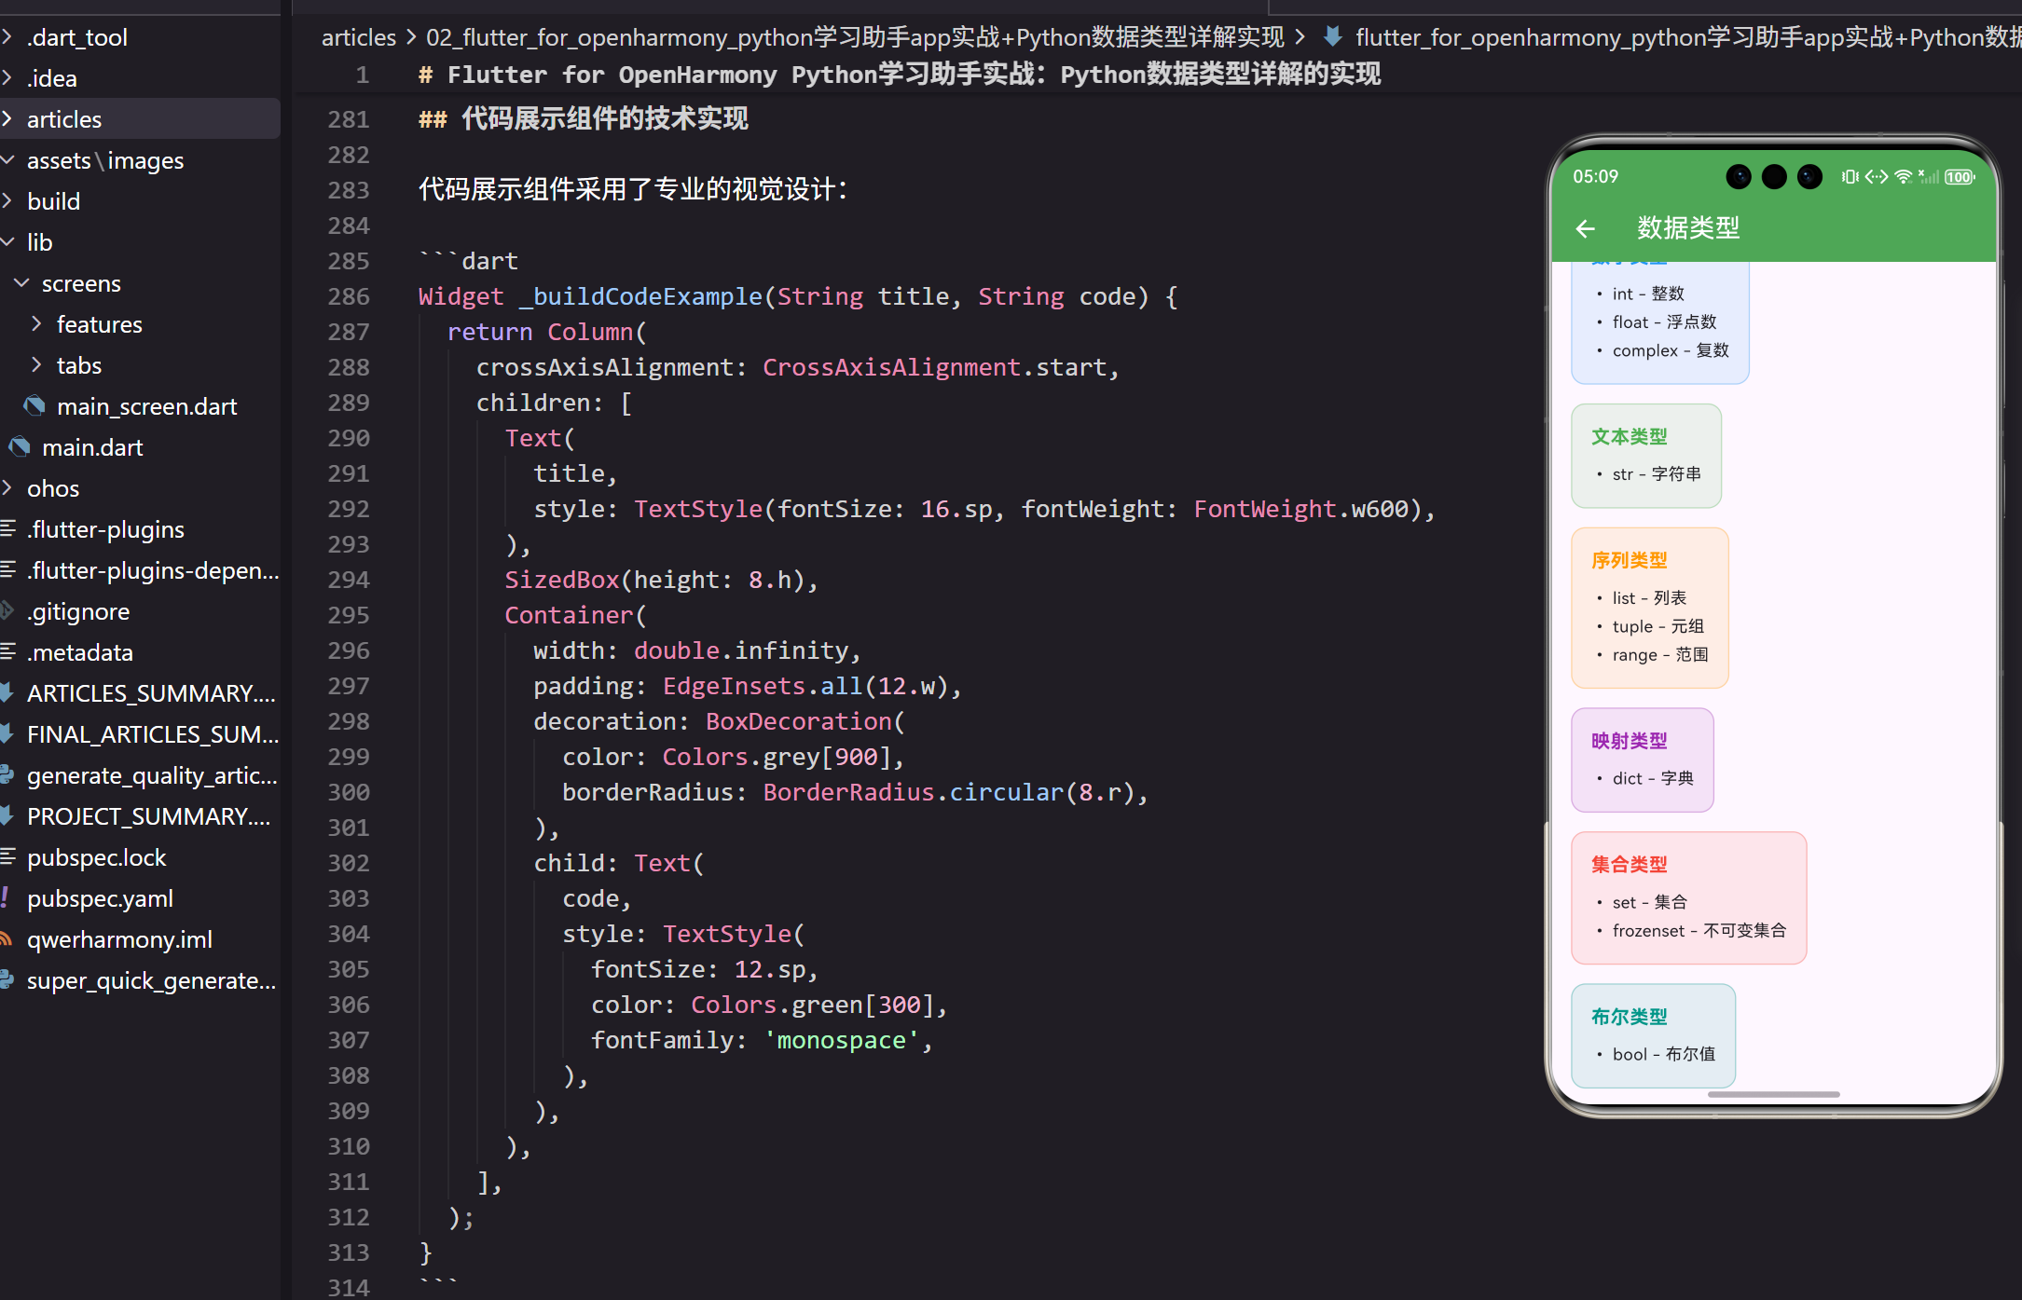
Task: Click the articles breadcrumb segment
Action: 359,37
